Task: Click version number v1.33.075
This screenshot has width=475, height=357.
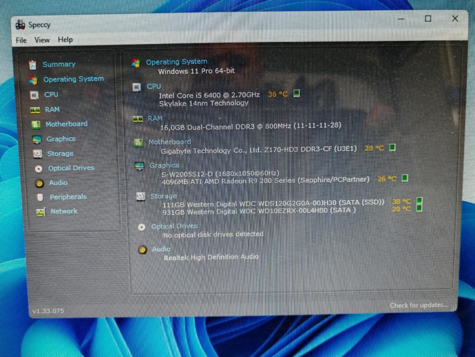Action: click(48, 311)
